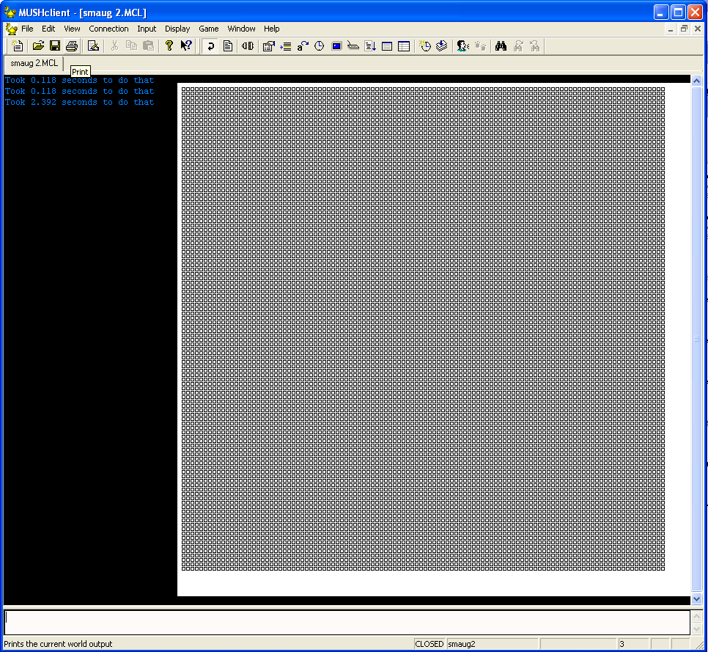Click the binoculars Find icon
This screenshot has height=652, width=708.
(501, 45)
